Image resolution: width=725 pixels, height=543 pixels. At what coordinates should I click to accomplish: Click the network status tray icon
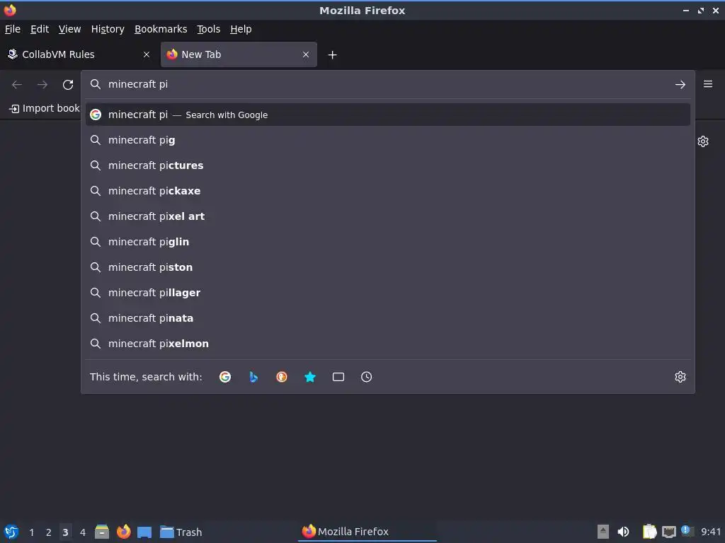click(668, 532)
